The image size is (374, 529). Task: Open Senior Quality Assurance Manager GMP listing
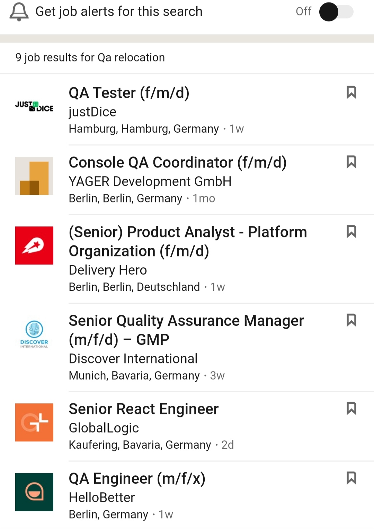pyautogui.click(x=186, y=330)
